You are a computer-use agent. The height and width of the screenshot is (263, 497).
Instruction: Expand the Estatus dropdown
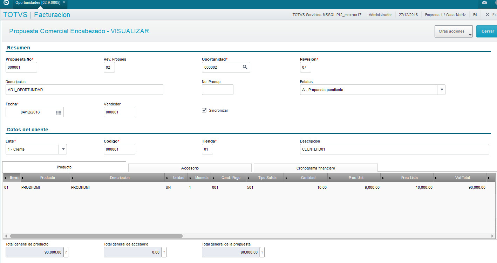[x=442, y=90]
